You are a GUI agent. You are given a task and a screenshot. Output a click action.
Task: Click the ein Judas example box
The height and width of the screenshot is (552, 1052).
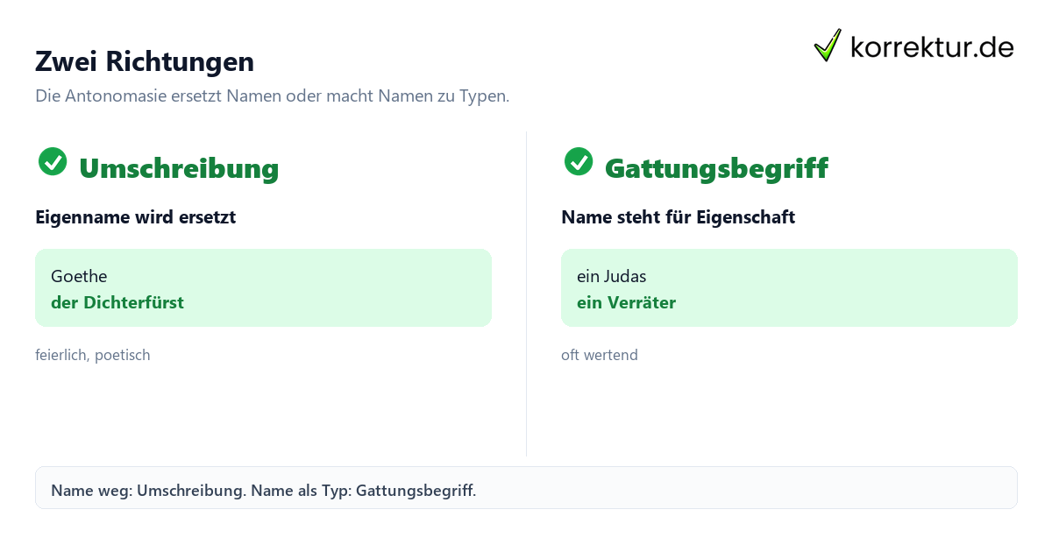click(789, 287)
